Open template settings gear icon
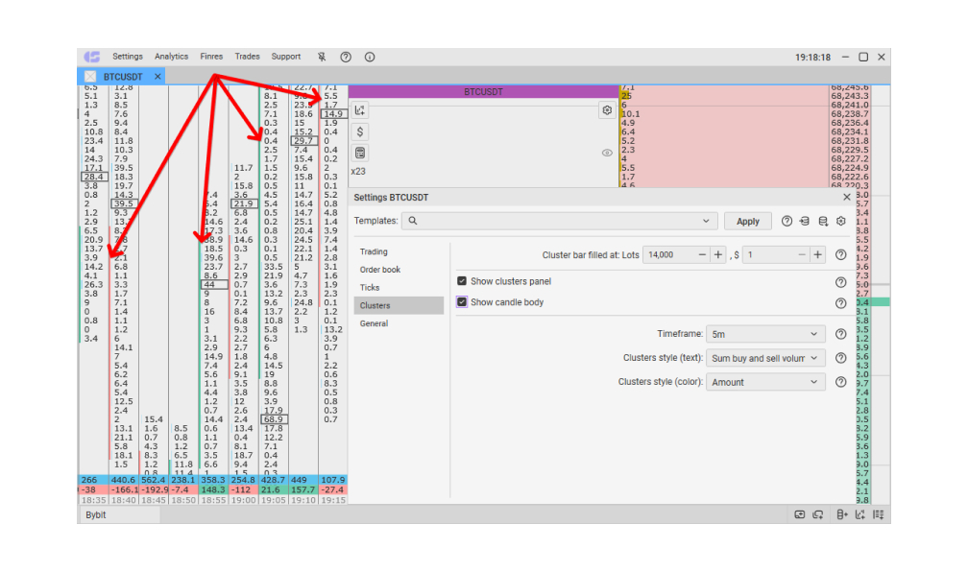The height and width of the screenshot is (572, 968). [841, 221]
